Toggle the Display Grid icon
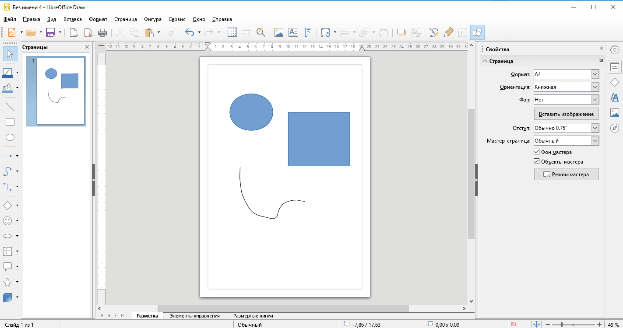 [x=232, y=32]
